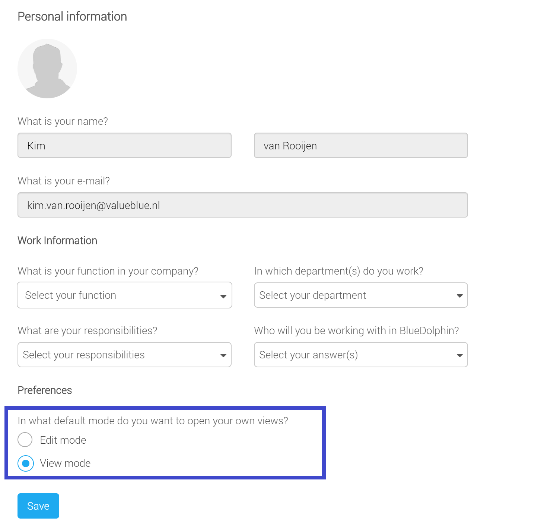This screenshot has width=560, height=529.
Task: Click the last name field 'van Rooijen'
Action: click(361, 145)
